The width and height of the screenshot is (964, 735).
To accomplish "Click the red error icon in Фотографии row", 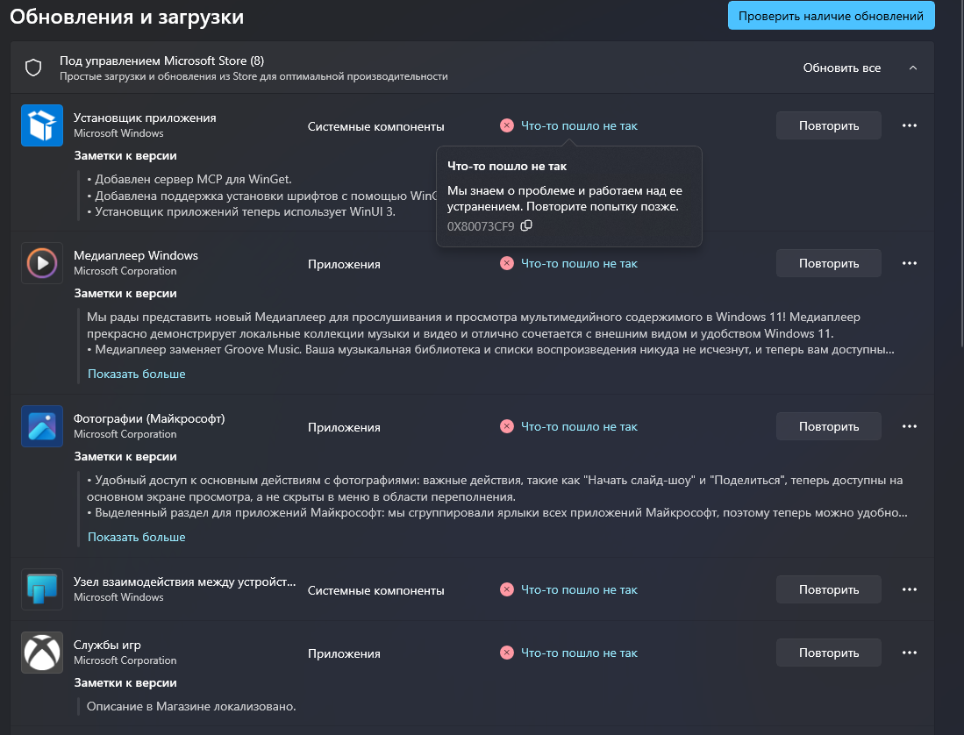I will tap(507, 426).
